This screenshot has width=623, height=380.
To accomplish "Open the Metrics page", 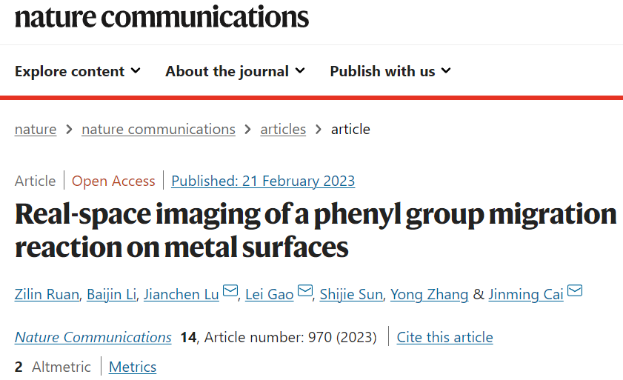I will (x=133, y=367).
